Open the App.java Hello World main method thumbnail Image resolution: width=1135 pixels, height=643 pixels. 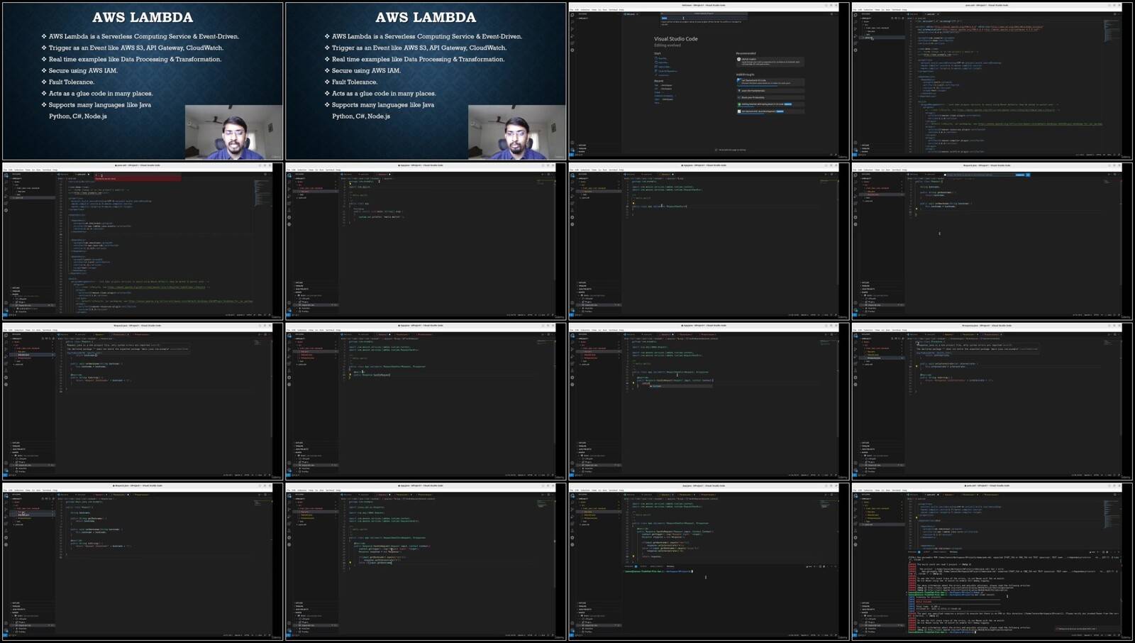(426, 241)
